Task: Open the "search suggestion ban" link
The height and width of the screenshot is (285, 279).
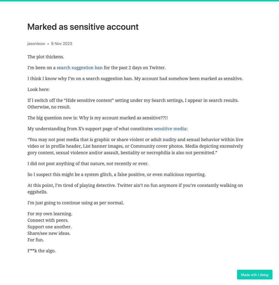Action: [80, 68]
